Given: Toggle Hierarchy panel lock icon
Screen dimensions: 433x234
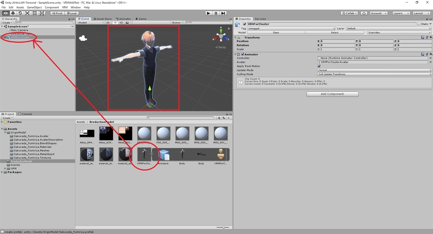Looking at the screenshot, I should [69, 19].
